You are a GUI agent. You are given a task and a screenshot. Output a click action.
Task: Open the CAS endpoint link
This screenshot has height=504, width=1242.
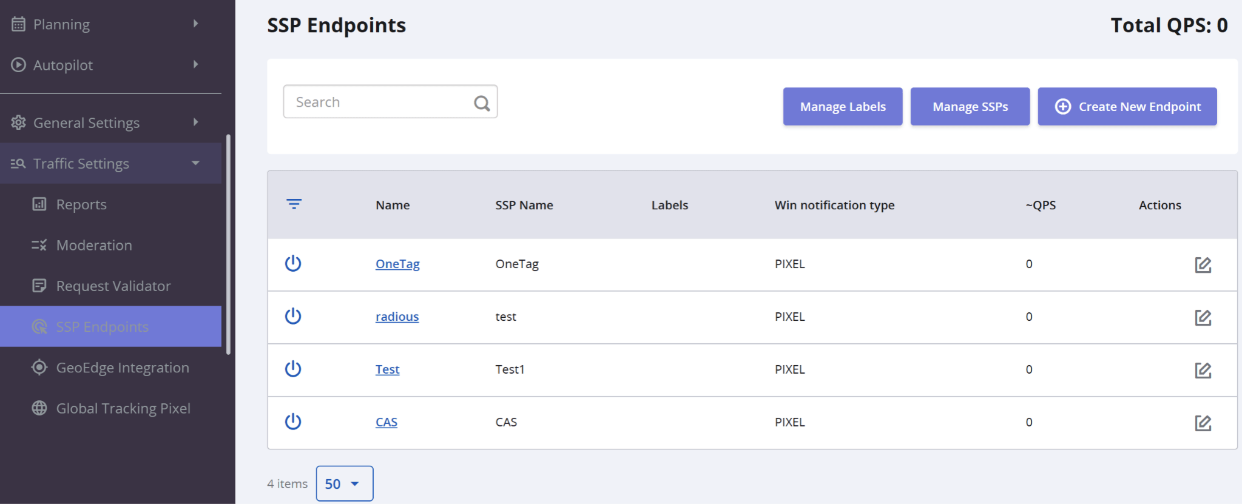(386, 422)
